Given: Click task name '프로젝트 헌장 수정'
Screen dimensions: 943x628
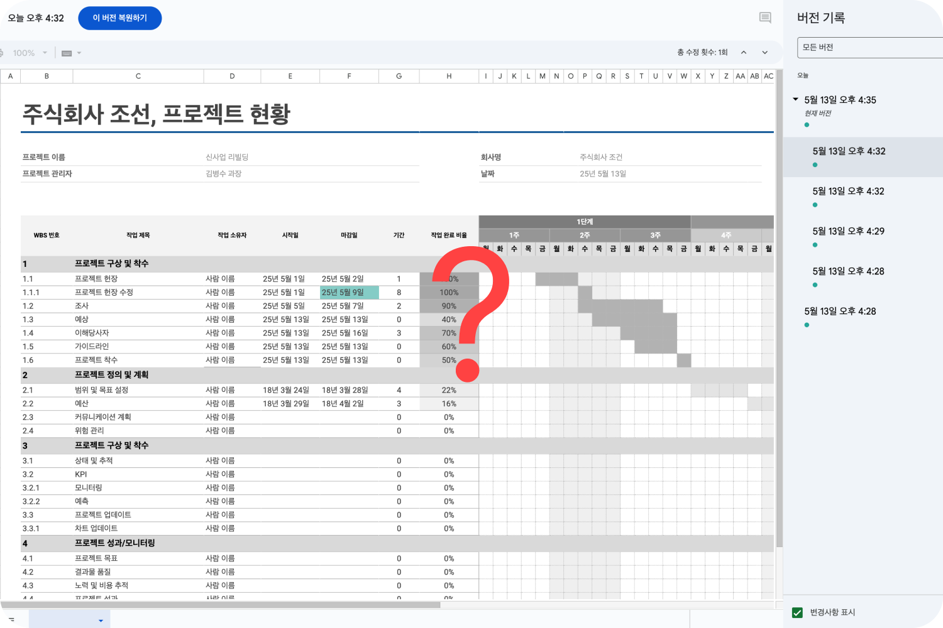Looking at the screenshot, I should click(x=104, y=293).
